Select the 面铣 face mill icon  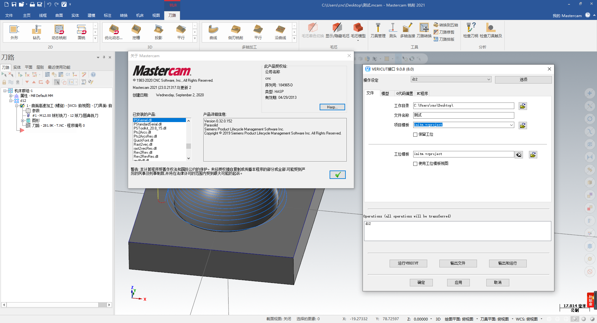tap(81, 32)
